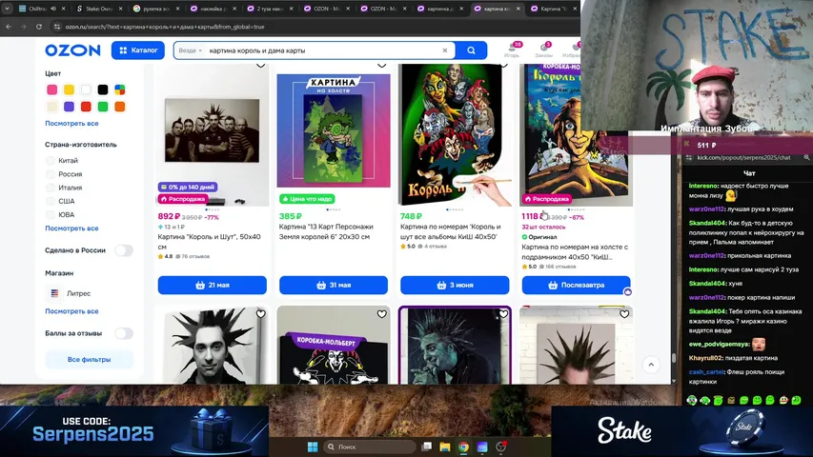The image size is (813, 457).
Task: Favorite the Коробка-мольберт jester card
Action: click(x=381, y=314)
